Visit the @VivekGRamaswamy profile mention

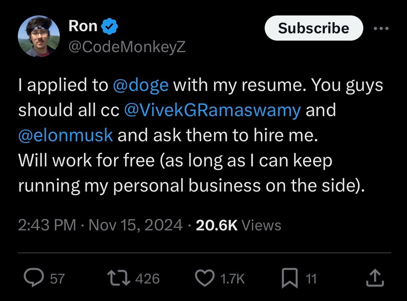pyautogui.click(x=212, y=110)
